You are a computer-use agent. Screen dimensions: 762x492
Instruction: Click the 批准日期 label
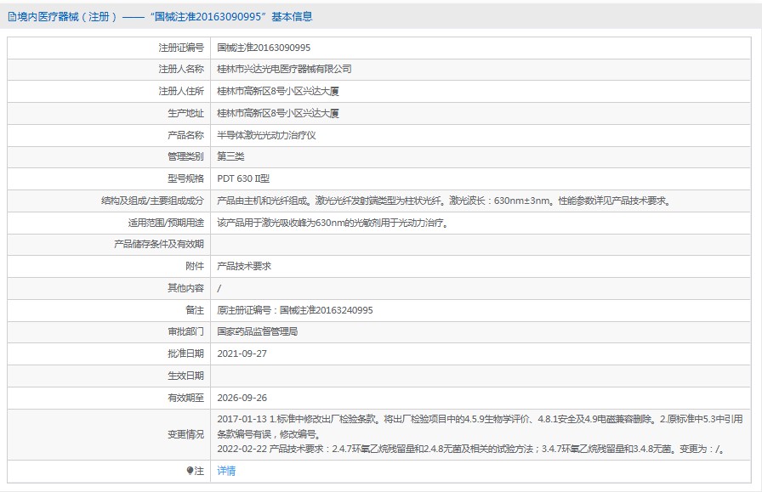pyautogui.click(x=185, y=353)
